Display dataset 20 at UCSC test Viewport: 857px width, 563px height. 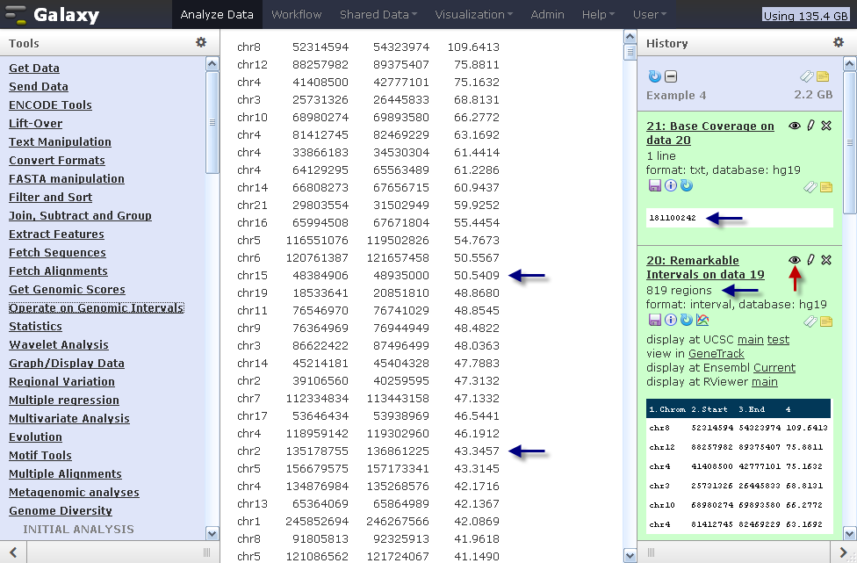click(778, 339)
